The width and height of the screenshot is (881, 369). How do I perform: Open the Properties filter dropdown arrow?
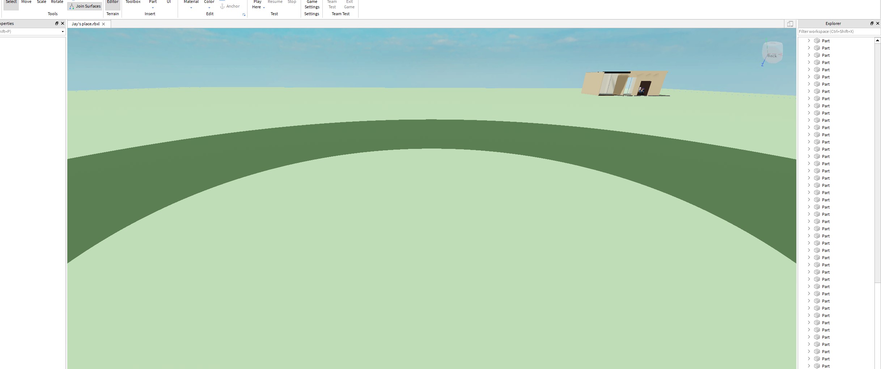63,31
